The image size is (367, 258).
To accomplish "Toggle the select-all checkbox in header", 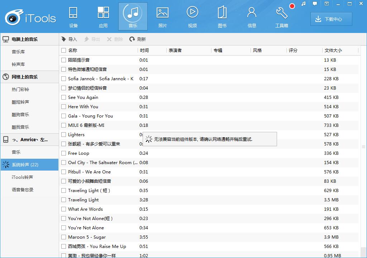I will pos(63,50).
